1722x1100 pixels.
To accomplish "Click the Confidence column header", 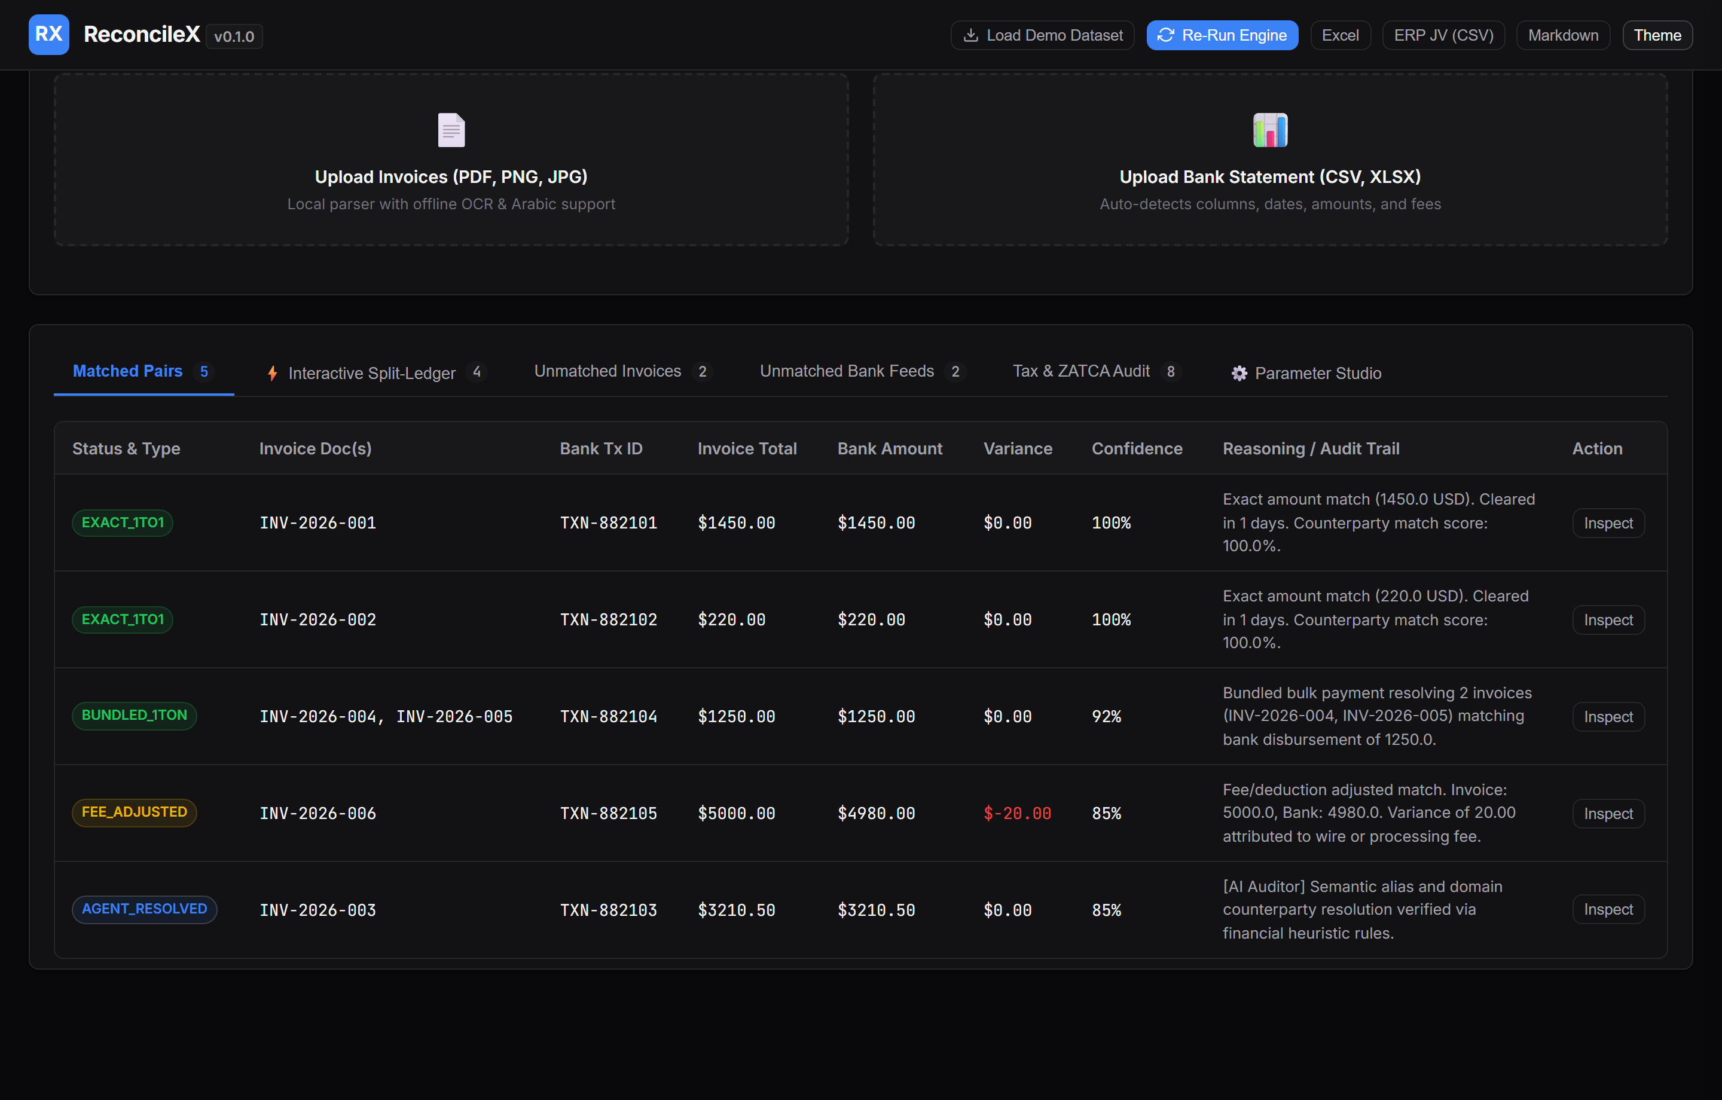I will pos(1136,448).
